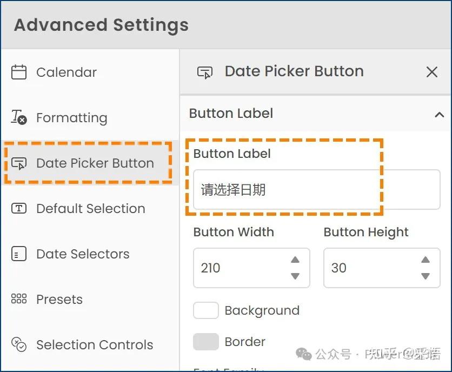The width and height of the screenshot is (452, 372).
Task: Click the Date Picker Button header icon
Action: [205, 72]
